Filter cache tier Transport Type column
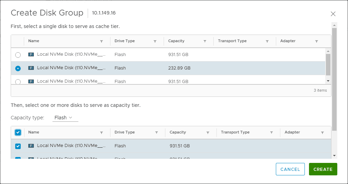This screenshot has width=348, height=184. 267,41
